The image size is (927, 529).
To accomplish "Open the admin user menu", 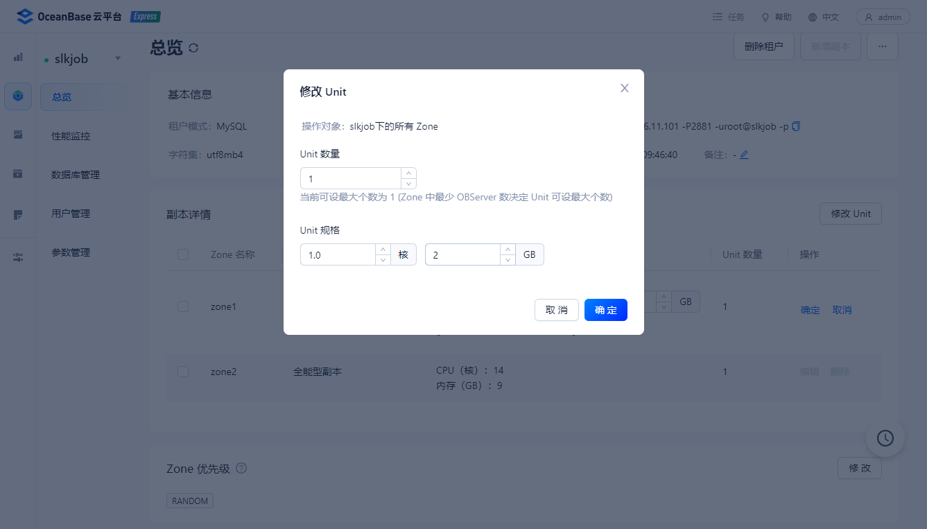I will (883, 17).
